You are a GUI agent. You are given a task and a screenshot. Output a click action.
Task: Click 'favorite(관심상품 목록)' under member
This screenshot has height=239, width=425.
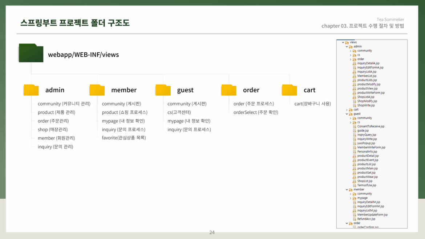(x=124, y=138)
